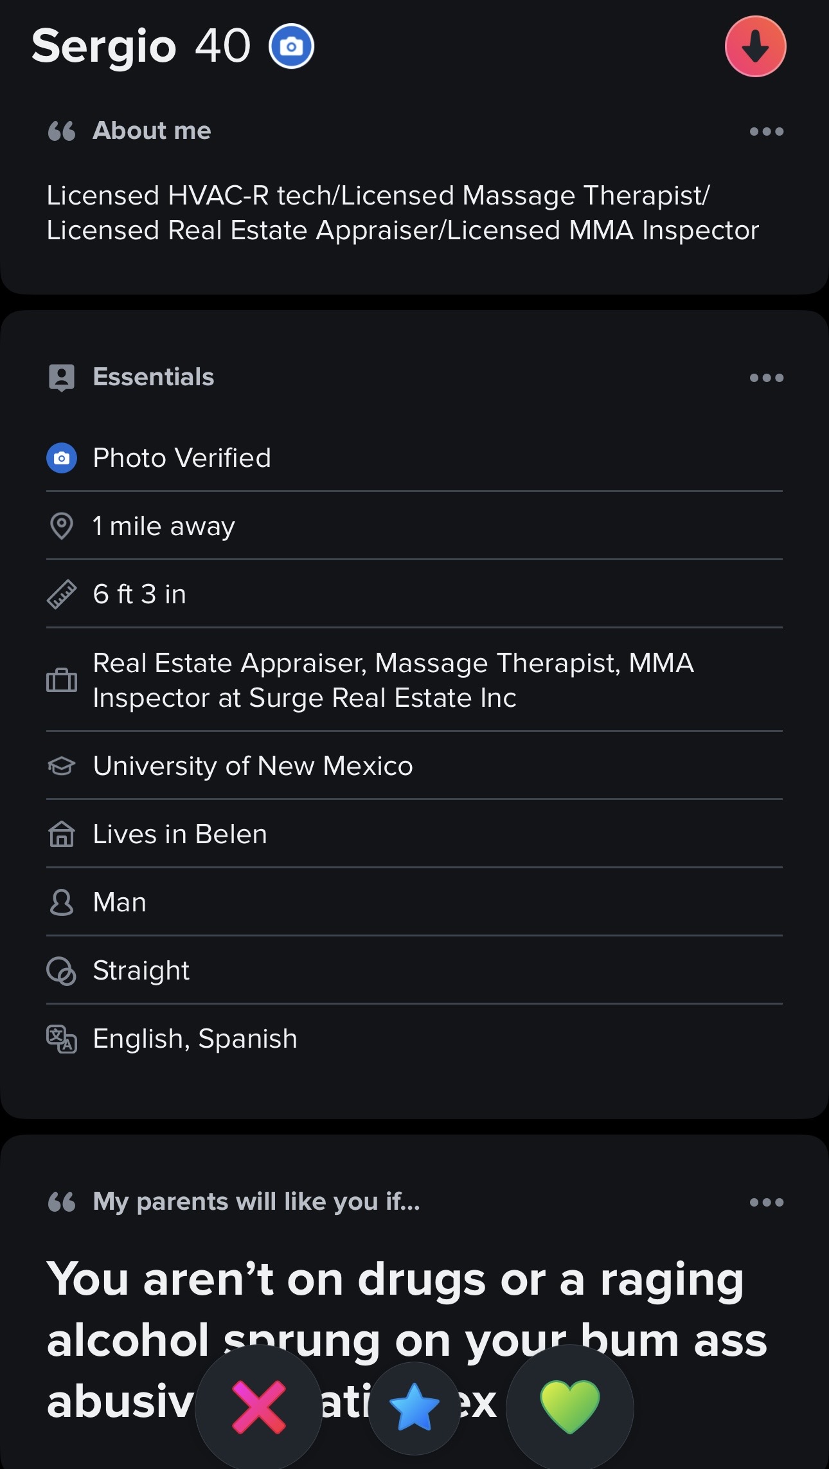Tap the languages translate icon

[62, 1039]
